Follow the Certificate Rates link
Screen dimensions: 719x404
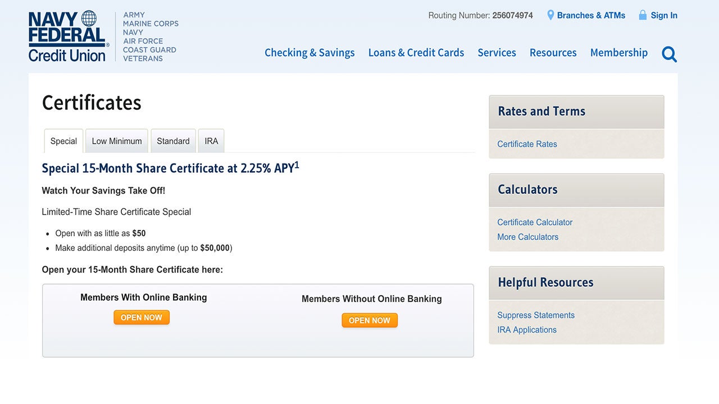pos(527,144)
